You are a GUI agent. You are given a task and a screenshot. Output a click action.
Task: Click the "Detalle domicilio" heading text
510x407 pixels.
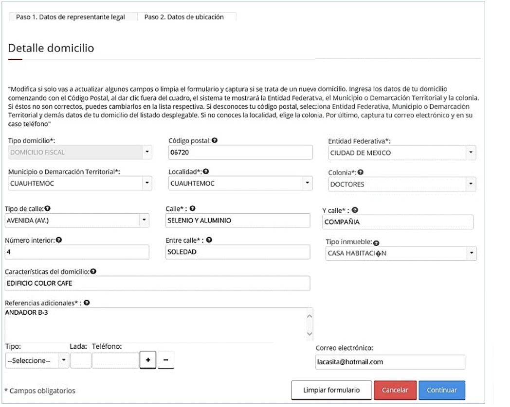tap(51, 48)
